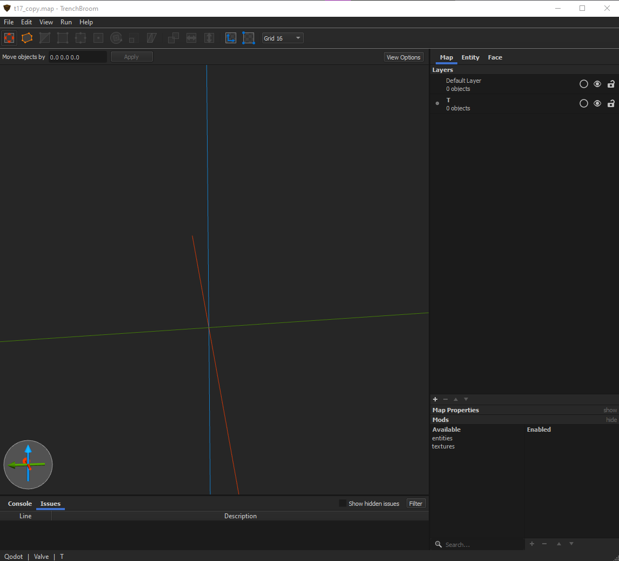
Task: Select the scale tool
Action: 134,38
